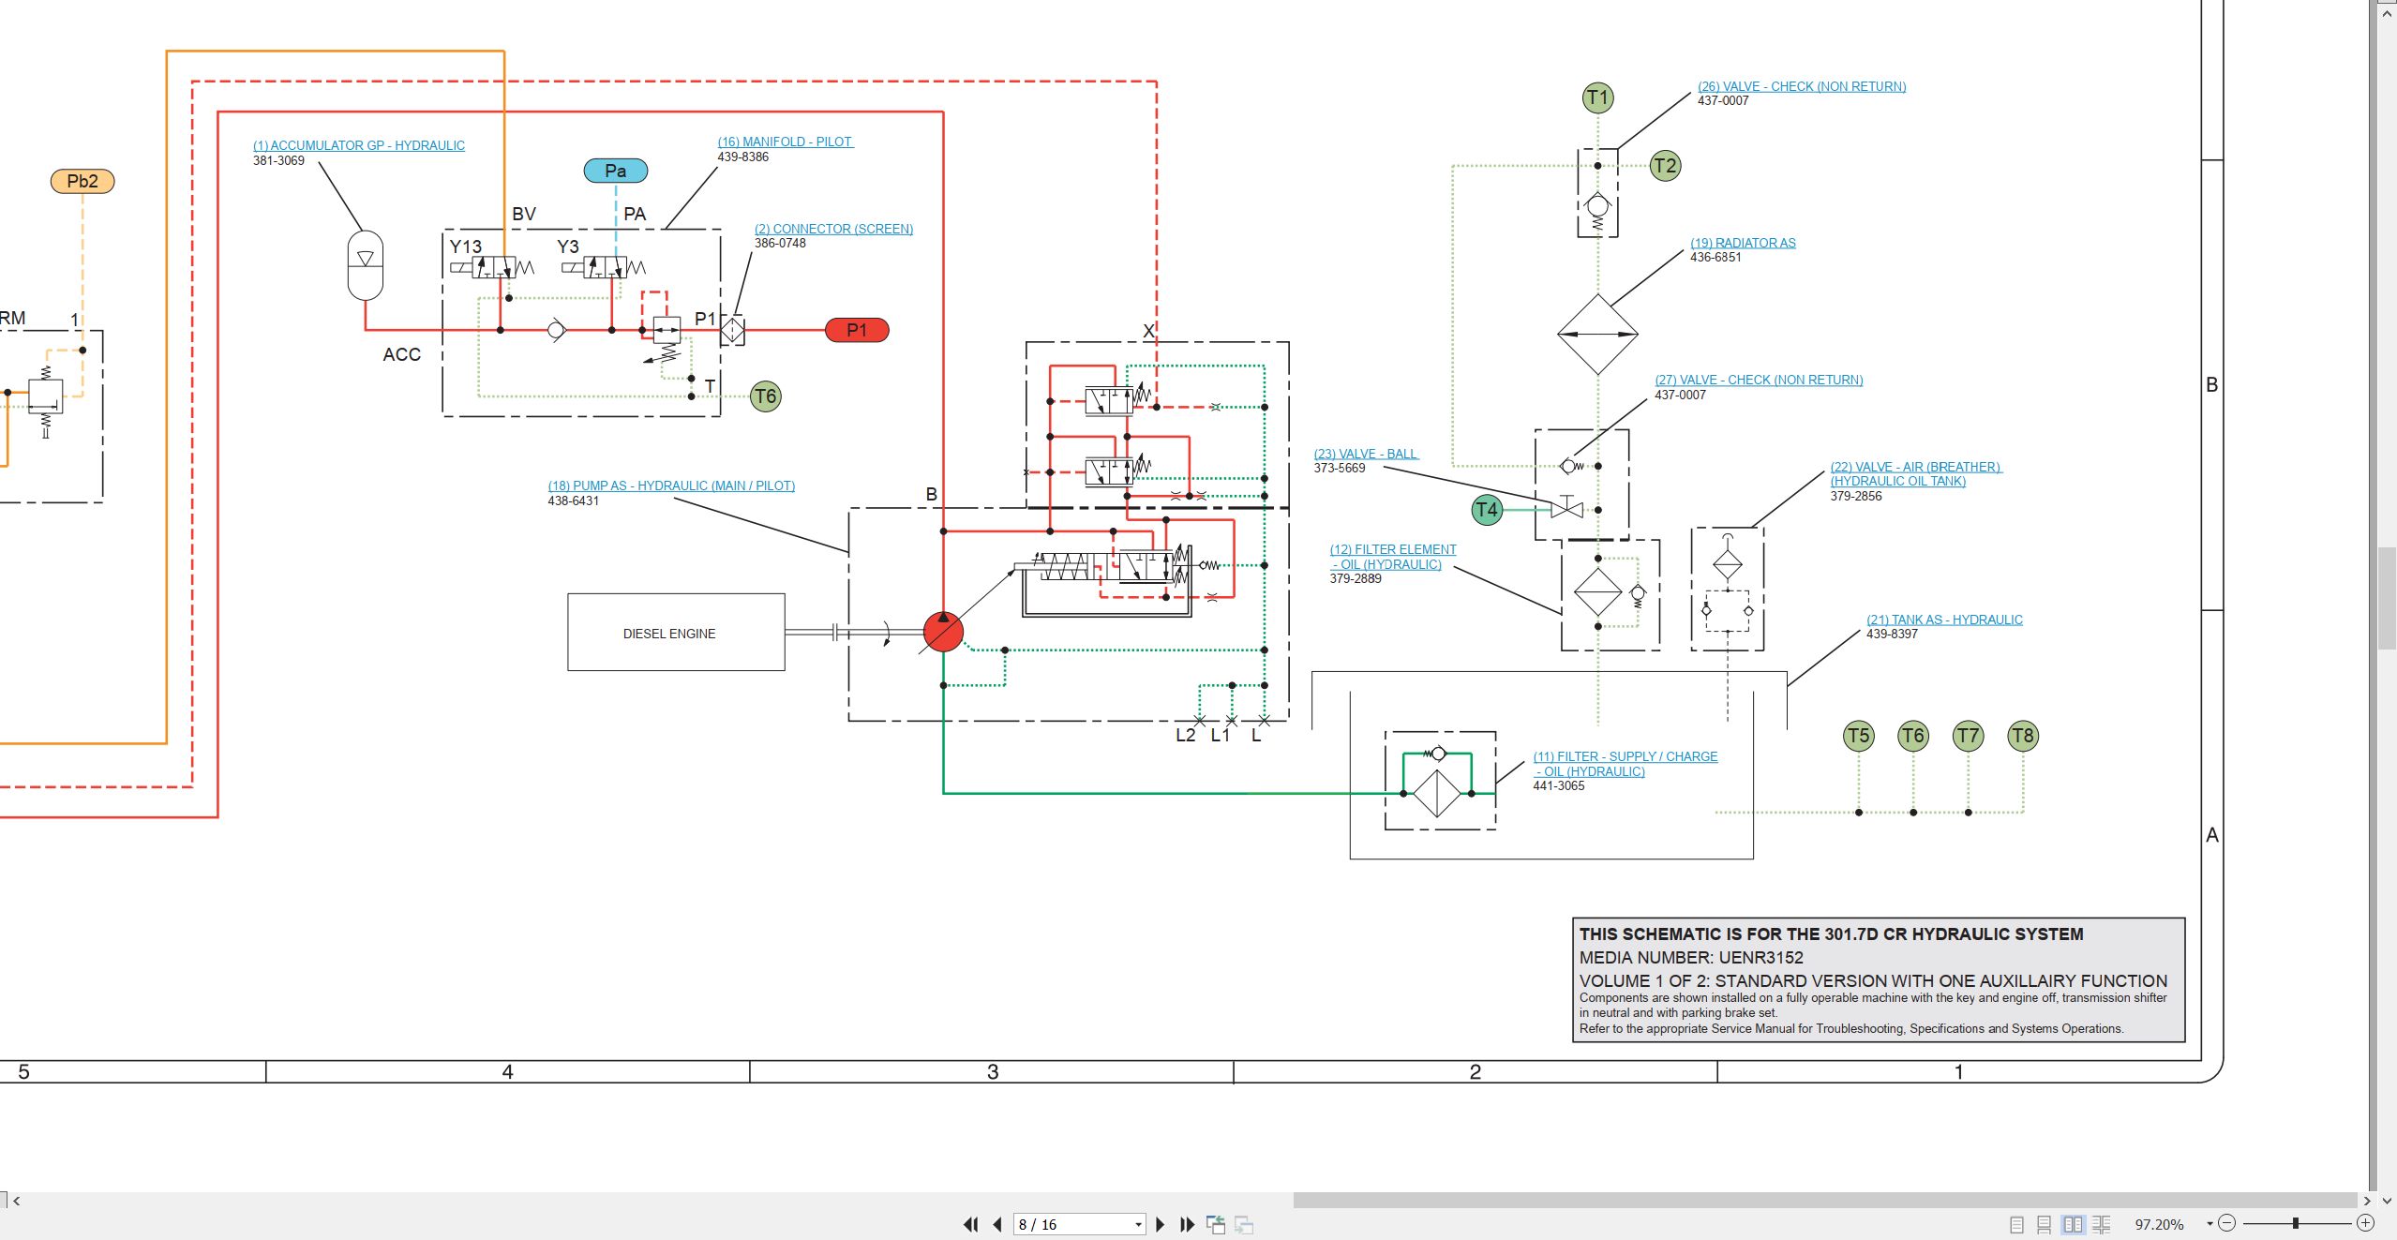The image size is (2397, 1240).
Task: Click the previous view icon
Action: (x=1216, y=1224)
